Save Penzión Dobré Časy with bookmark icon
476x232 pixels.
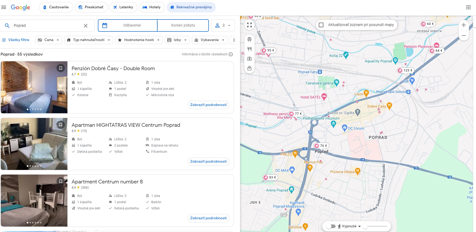tap(60, 68)
